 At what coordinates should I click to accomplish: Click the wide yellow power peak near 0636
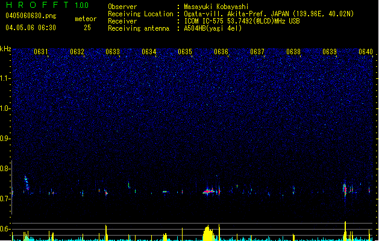208,233
